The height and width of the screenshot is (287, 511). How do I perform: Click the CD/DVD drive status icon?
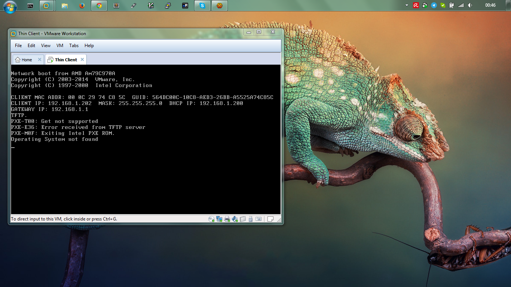211,219
